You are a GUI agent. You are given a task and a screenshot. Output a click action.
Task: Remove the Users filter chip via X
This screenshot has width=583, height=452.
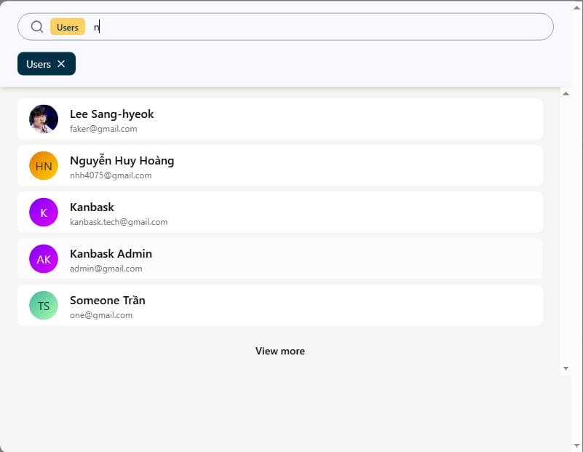(x=61, y=64)
